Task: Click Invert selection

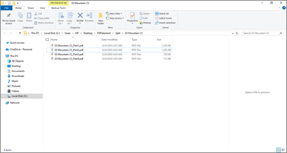Action: tap(165, 23)
